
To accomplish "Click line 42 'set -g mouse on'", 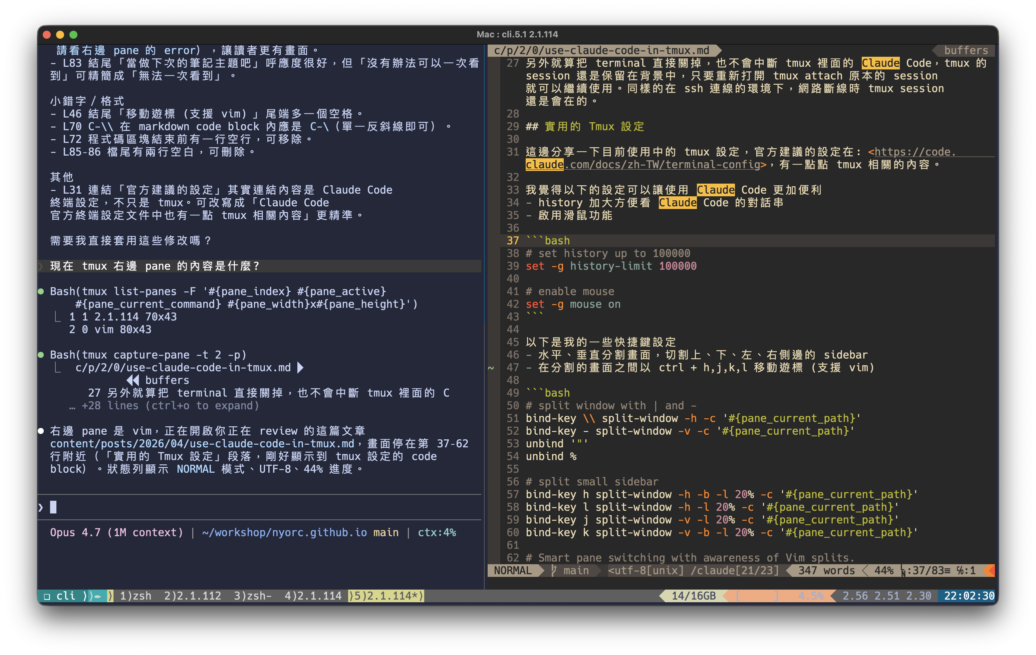I will (x=573, y=304).
